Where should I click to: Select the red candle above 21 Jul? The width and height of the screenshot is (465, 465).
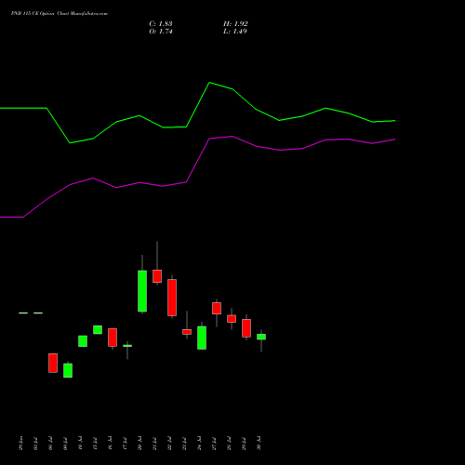pos(157,276)
